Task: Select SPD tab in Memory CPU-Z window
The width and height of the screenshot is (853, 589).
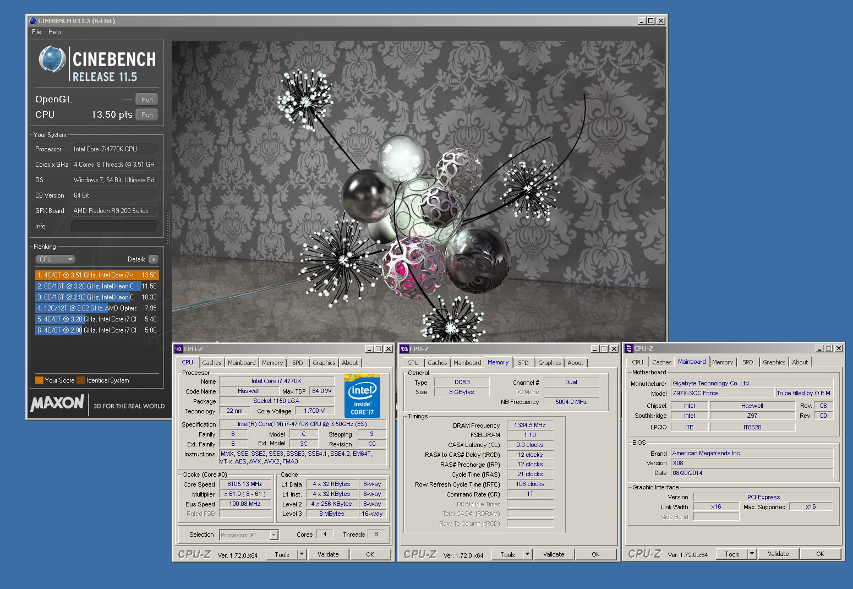Action: [x=523, y=363]
